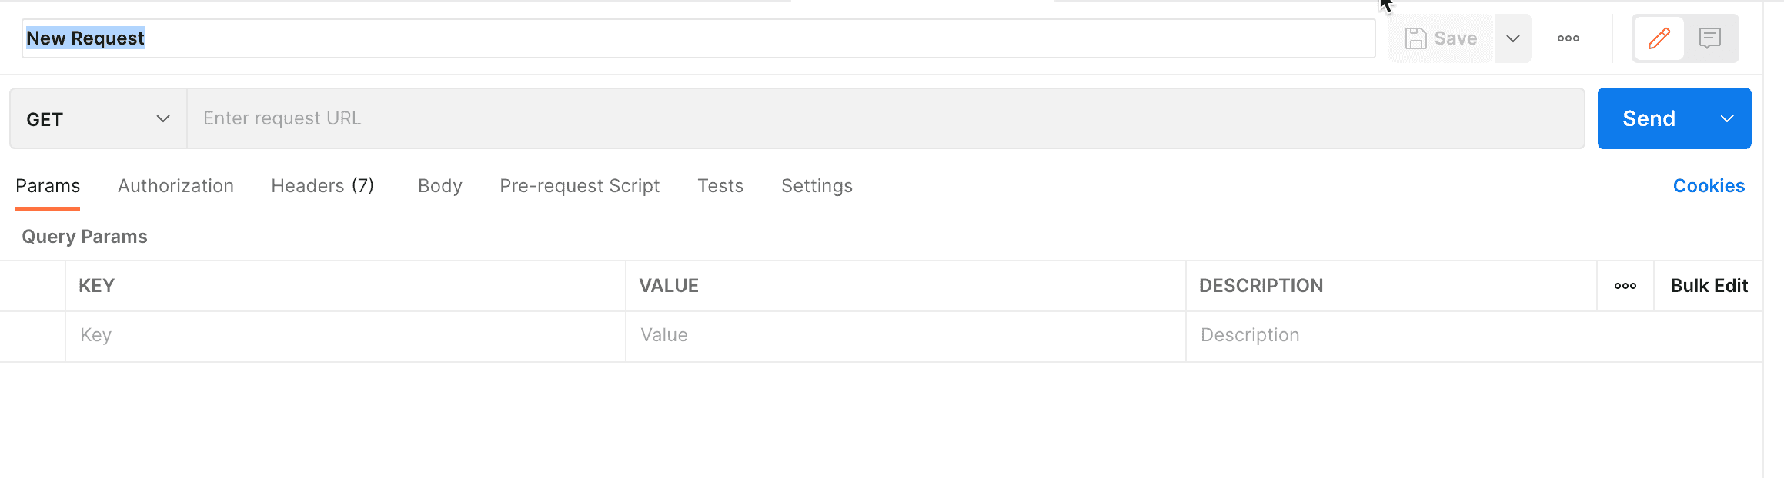
Task: Click the Bulk Edit button
Action: click(x=1709, y=286)
